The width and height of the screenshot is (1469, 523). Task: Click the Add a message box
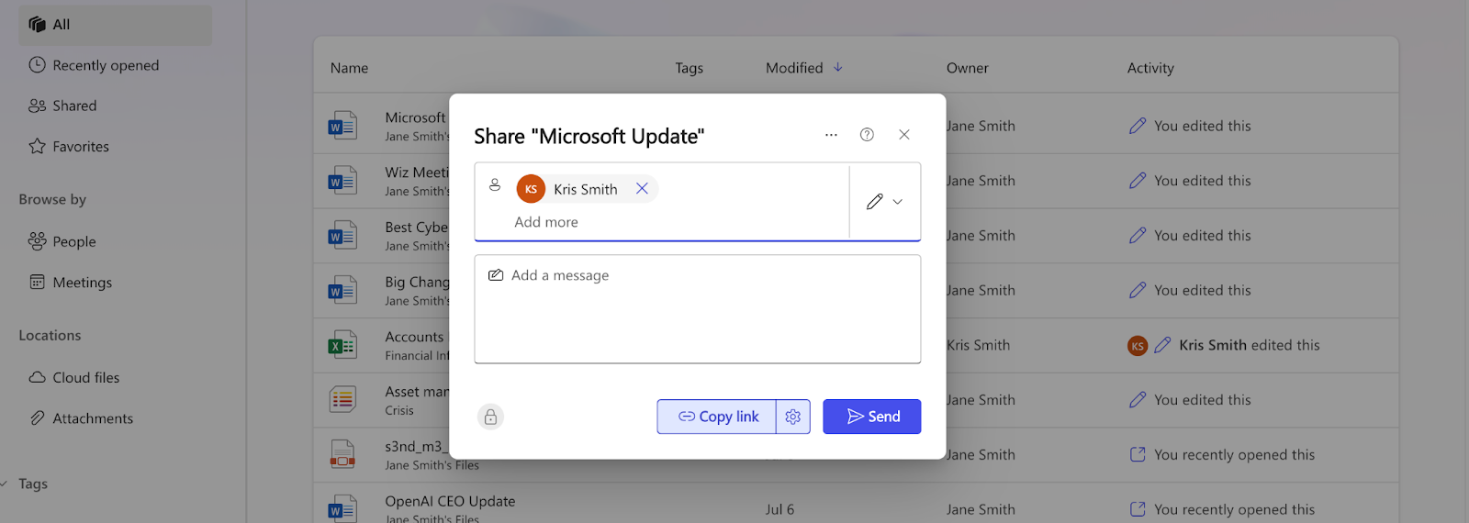click(x=698, y=309)
